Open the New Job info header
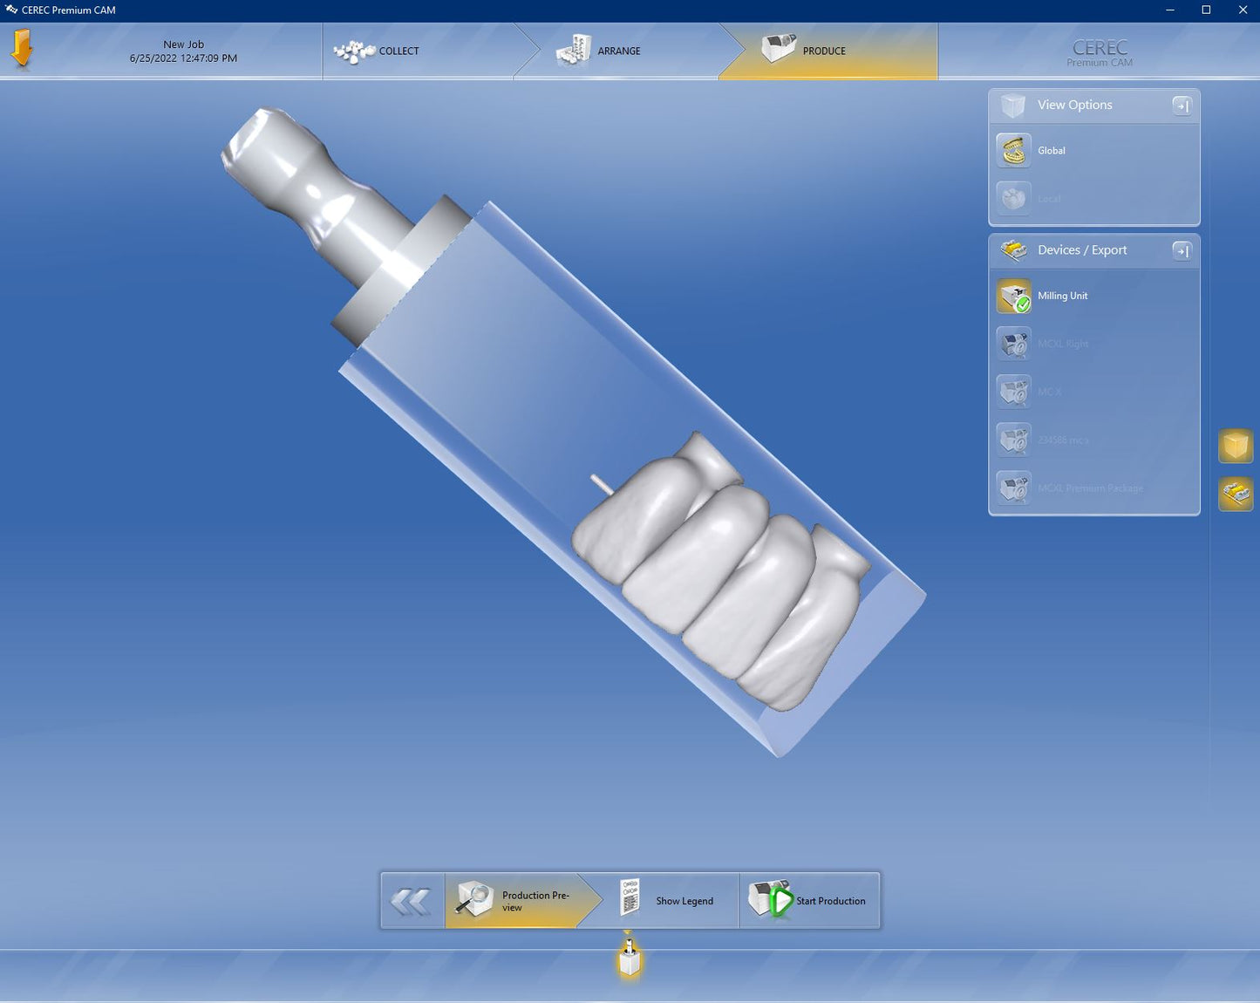Image resolution: width=1260 pixels, height=1003 pixels. 183,51
